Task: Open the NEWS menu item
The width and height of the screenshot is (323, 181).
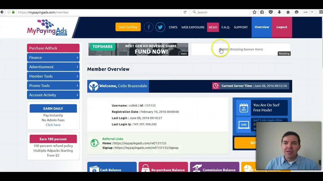Action: tap(213, 27)
